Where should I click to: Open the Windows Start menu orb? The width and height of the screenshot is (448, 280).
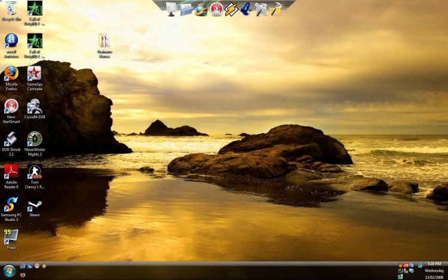pos(8,270)
